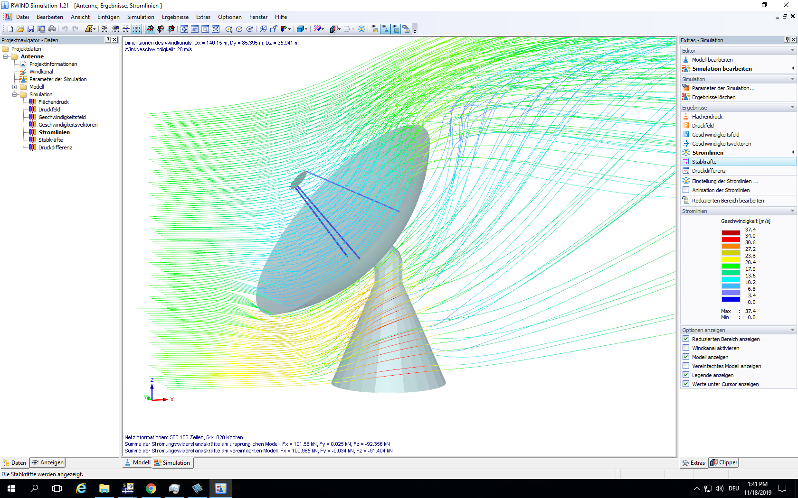Open the Extras menu
The image size is (798, 498).
[x=203, y=17]
